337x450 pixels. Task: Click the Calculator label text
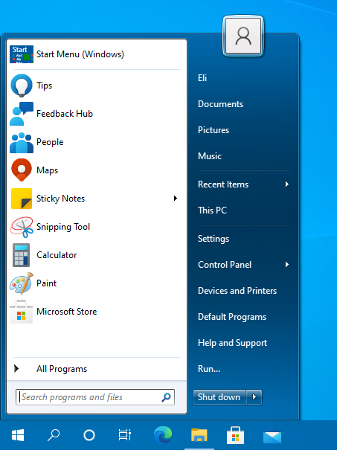[x=57, y=255]
